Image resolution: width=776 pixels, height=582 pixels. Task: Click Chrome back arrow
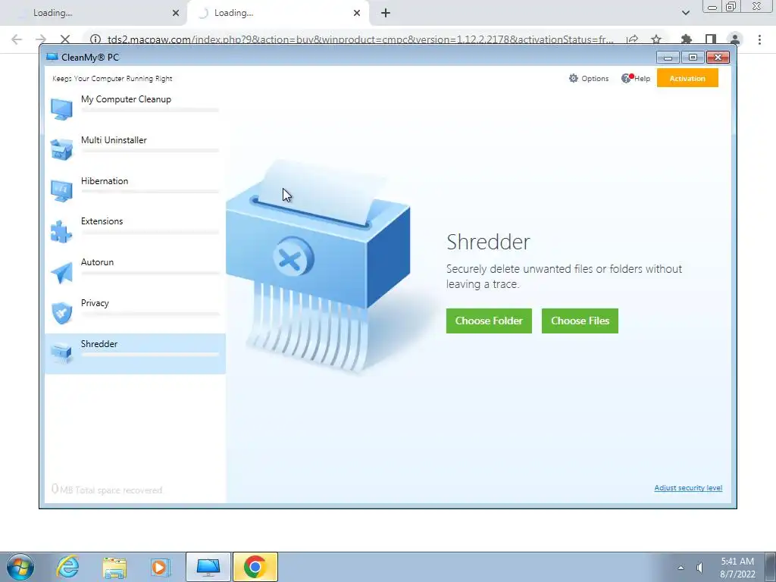[17, 39]
